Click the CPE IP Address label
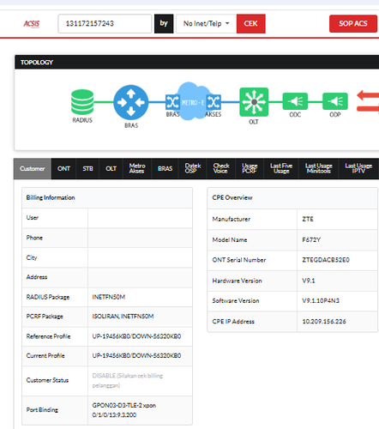The width and height of the screenshot is (379, 429). [233, 322]
